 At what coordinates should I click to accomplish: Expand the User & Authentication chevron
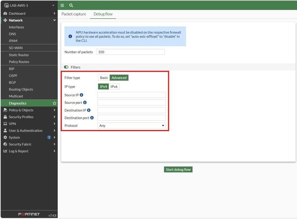54,130
